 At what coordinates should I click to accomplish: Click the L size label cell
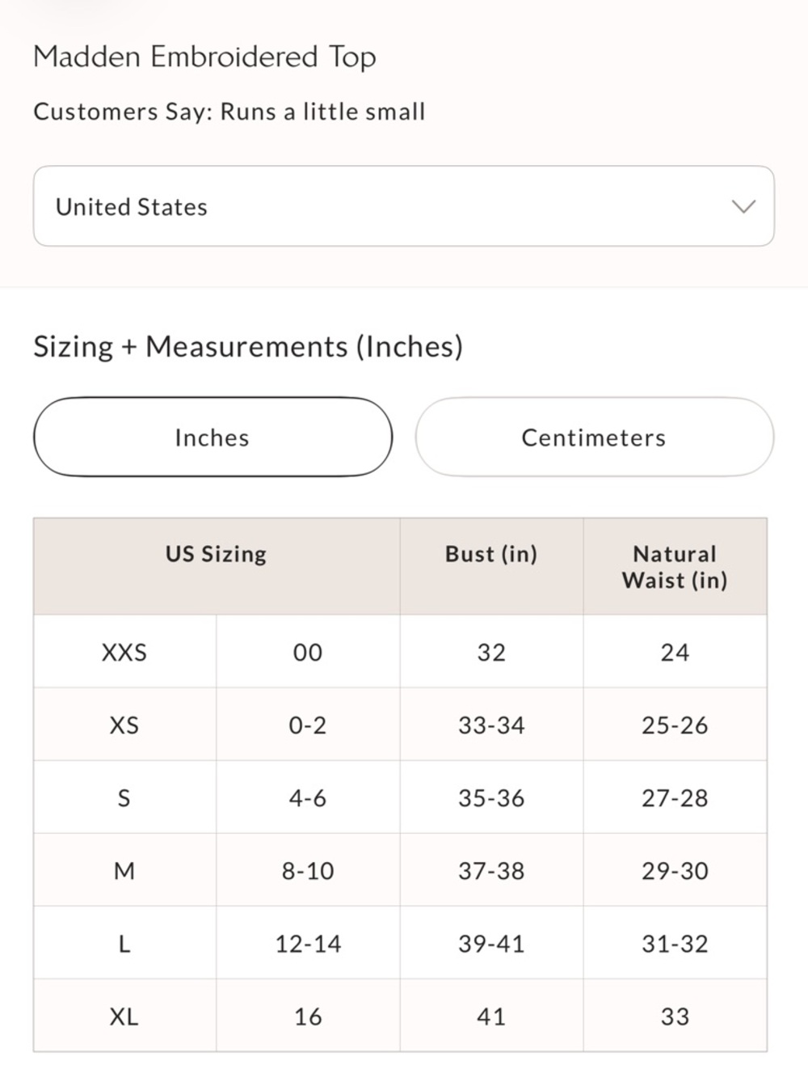click(124, 943)
